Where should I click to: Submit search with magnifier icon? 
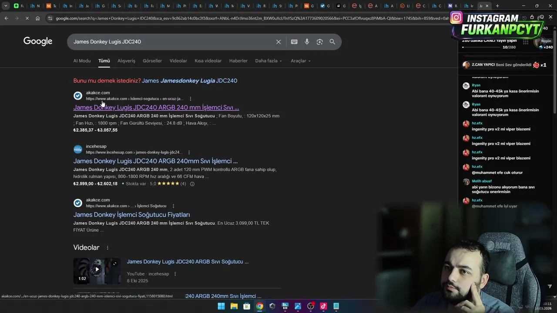(332, 42)
